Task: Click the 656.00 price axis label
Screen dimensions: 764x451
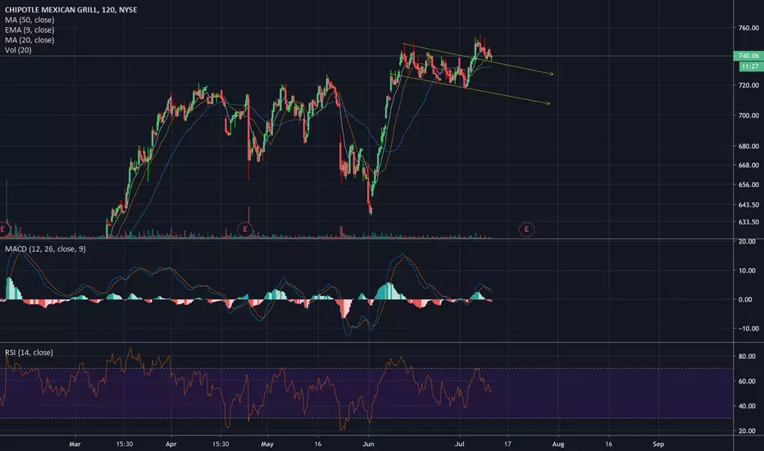Action: click(x=748, y=184)
